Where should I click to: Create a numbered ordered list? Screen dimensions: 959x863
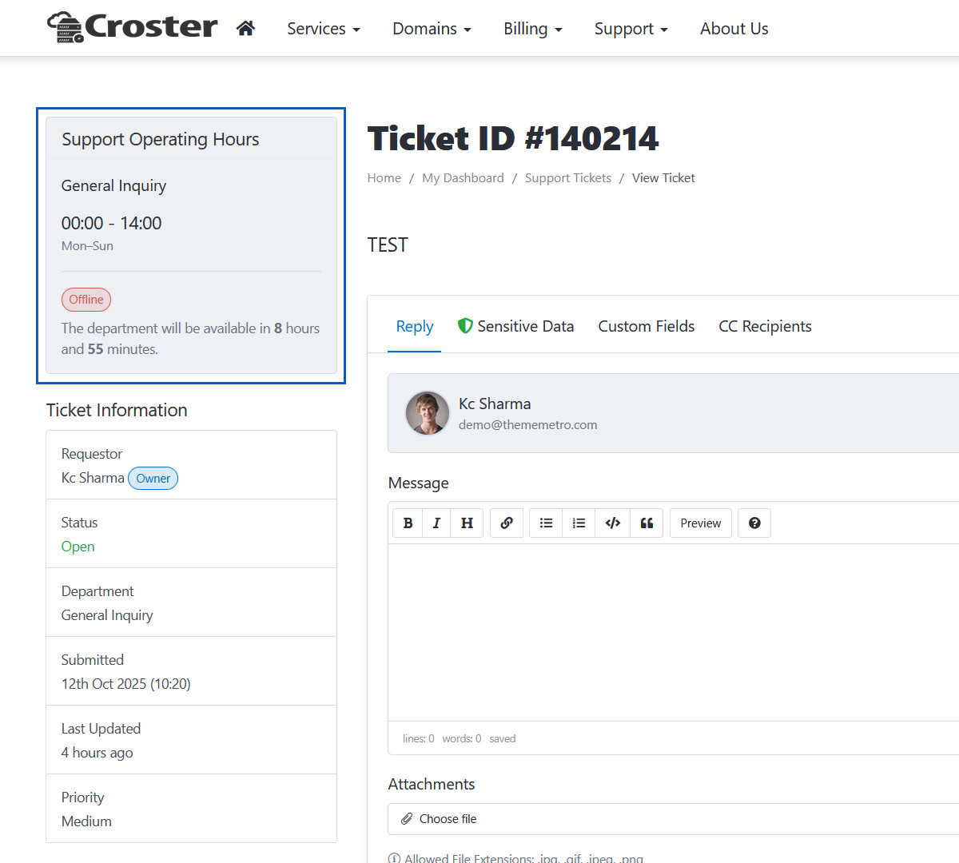click(579, 523)
